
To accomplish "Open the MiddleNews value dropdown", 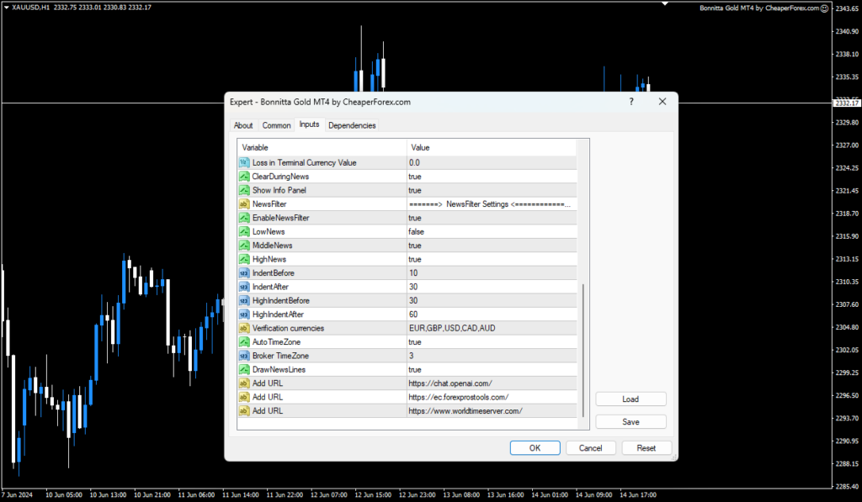I will (463, 245).
